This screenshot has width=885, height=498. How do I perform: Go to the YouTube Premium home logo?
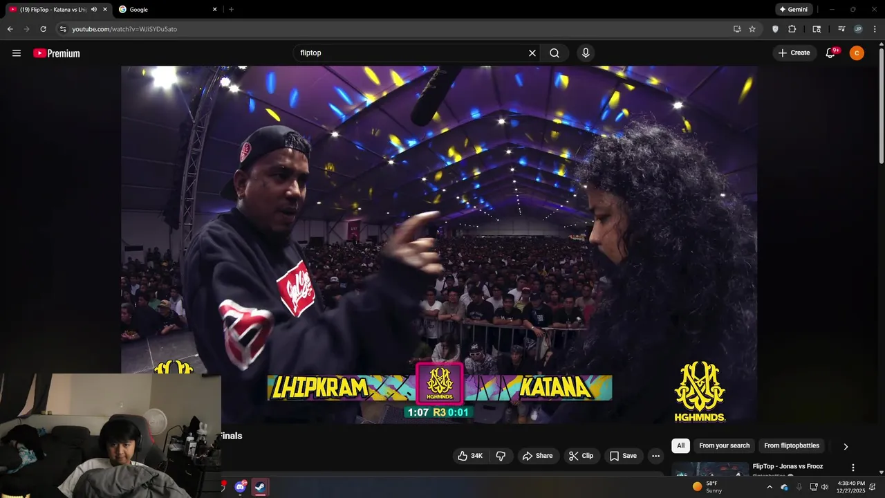(57, 53)
